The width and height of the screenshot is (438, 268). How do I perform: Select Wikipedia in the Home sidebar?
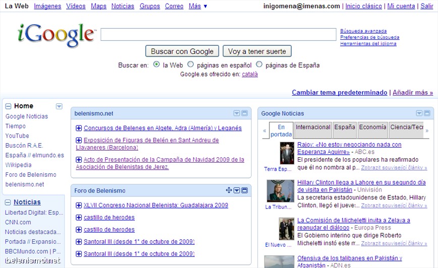19,165
